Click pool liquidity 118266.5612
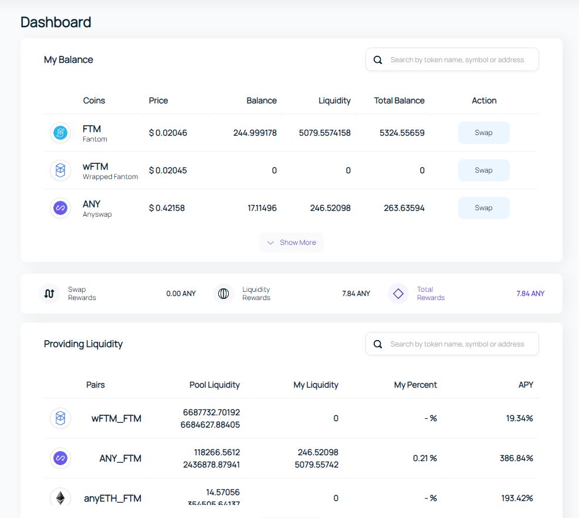 (217, 452)
